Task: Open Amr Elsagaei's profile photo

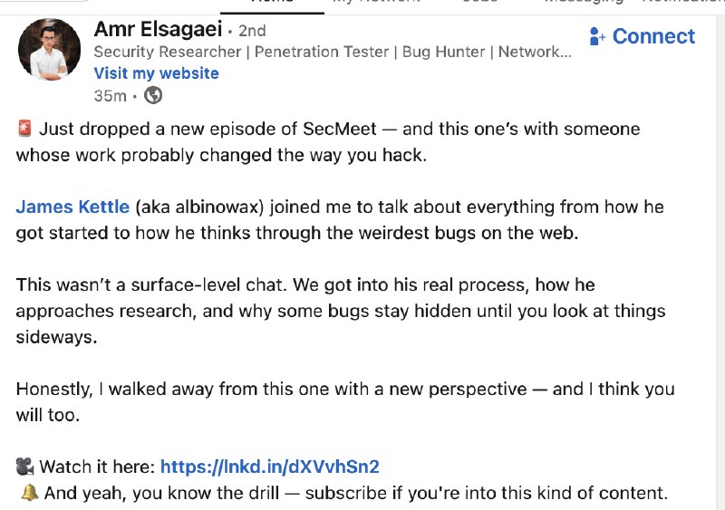Action: [x=49, y=49]
